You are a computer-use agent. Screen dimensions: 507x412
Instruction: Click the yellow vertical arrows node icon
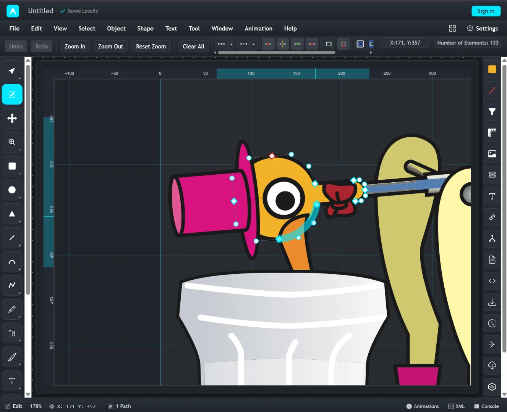pyautogui.click(x=283, y=44)
